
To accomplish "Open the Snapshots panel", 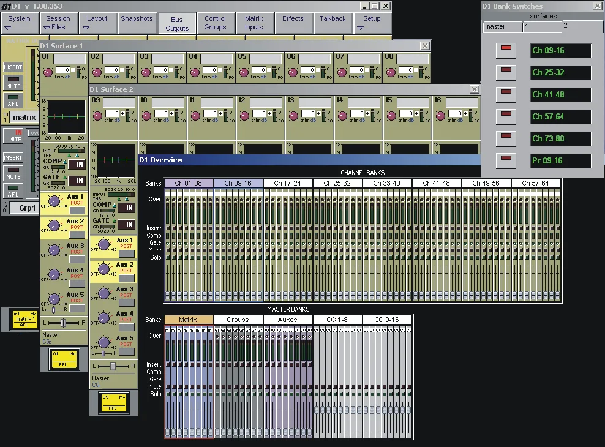I will (137, 23).
